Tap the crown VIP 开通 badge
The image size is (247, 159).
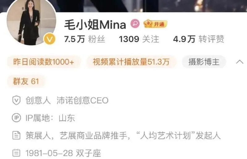(155, 24)
